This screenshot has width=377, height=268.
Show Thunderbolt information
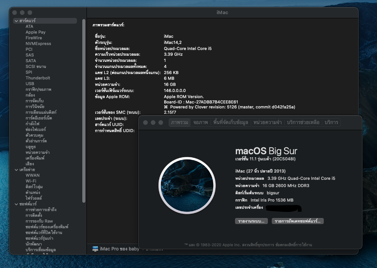pyautogui.click(x=38, y=78)
